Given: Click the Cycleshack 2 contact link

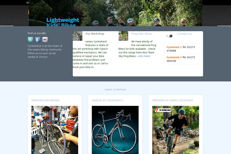Looking at the screenshot, I should tap(174, 57).
